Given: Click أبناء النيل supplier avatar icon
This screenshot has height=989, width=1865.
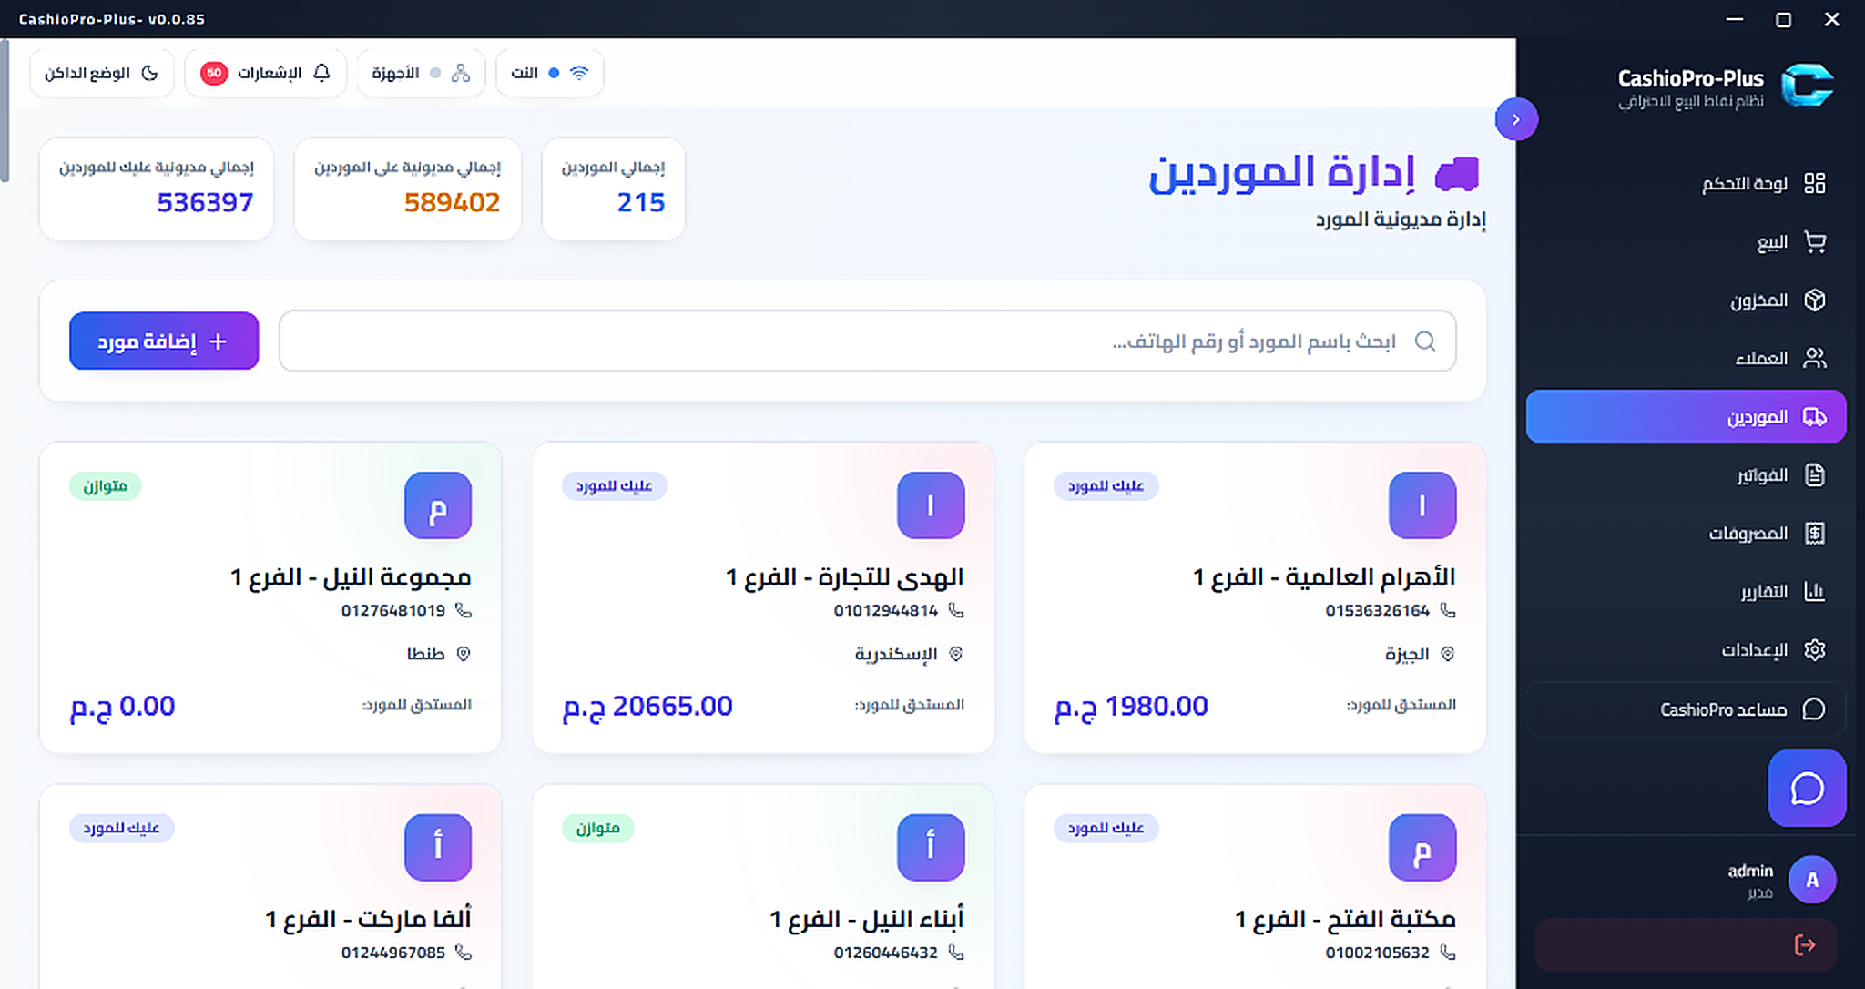Looking at the screenshot, I should pyautogui.click(x=931, y=848).
